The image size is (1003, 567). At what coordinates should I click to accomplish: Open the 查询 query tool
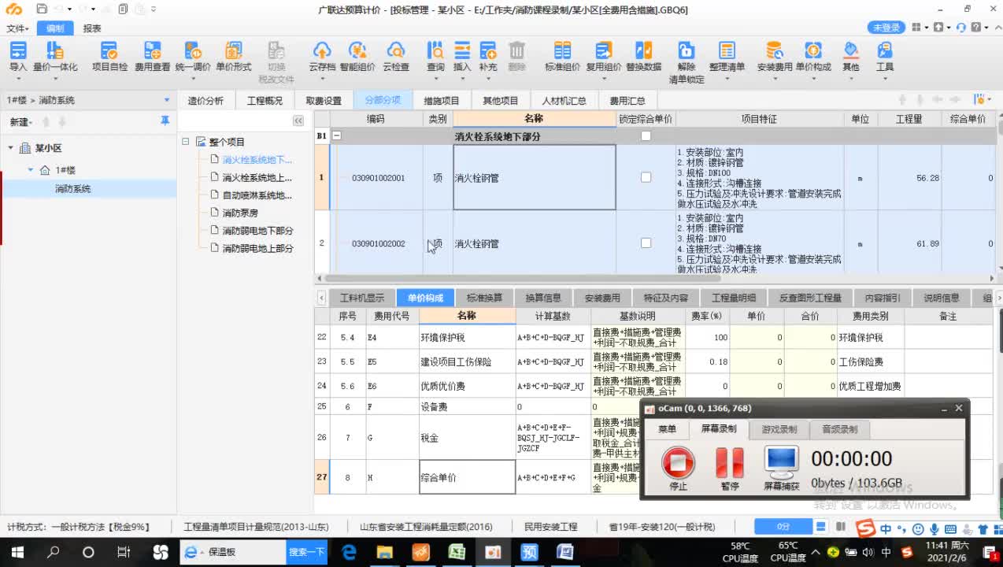[435, 57]
